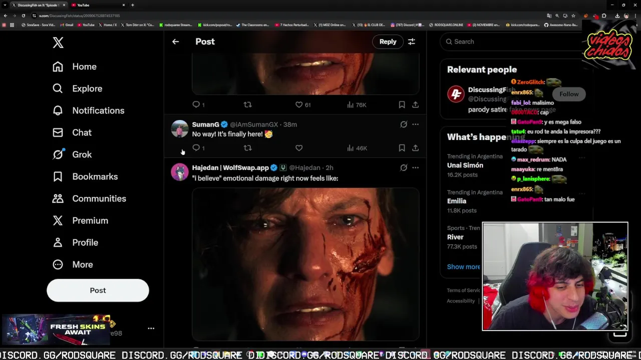
Task: Open Emilia trending topic
Action: (457, 201)
